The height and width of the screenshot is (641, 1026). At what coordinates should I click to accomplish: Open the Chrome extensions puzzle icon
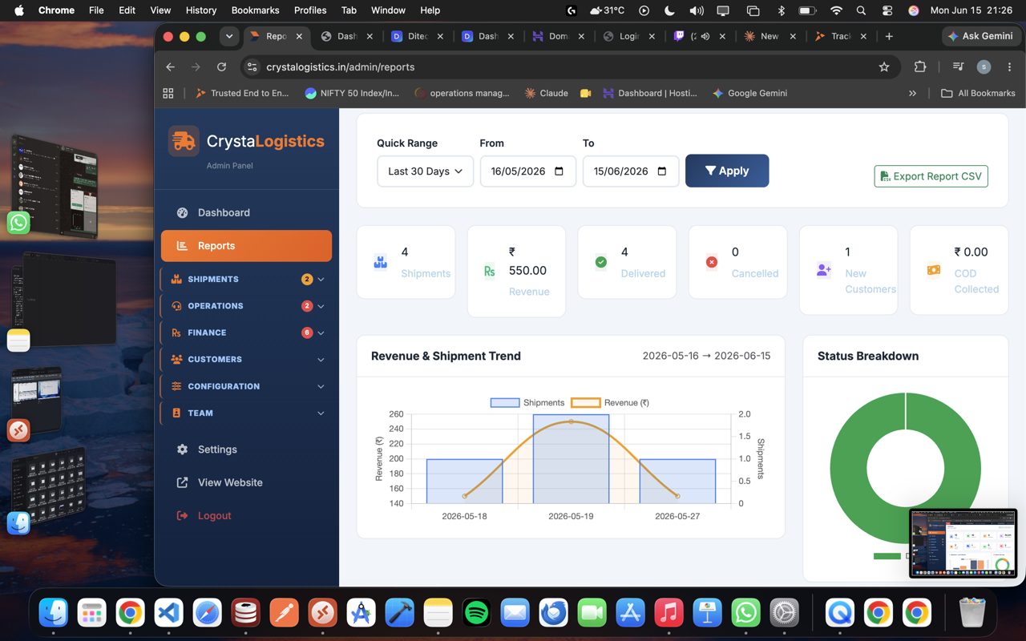(x=919, y=67)
